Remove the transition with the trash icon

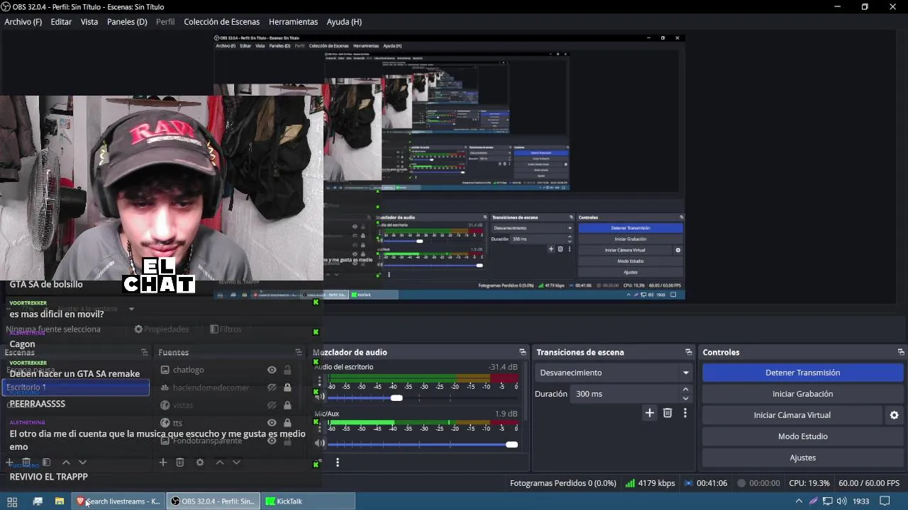tap(668, 412)
